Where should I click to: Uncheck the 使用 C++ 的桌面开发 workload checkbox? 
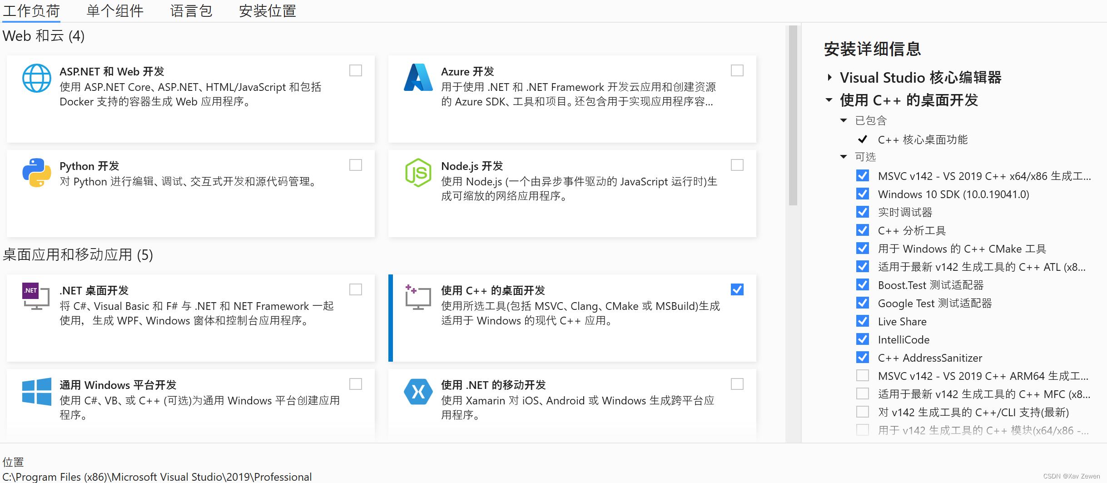(737, 289)
